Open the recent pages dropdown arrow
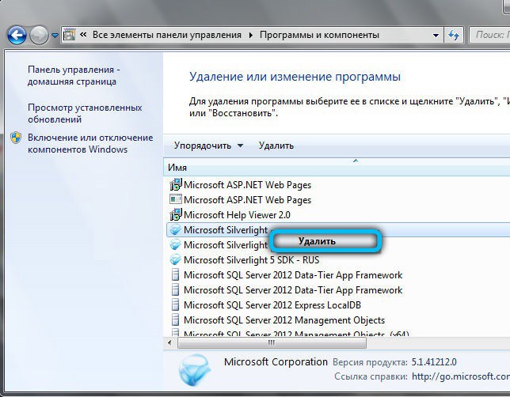The width and height of the screenshot is (510, 397). 55,35
